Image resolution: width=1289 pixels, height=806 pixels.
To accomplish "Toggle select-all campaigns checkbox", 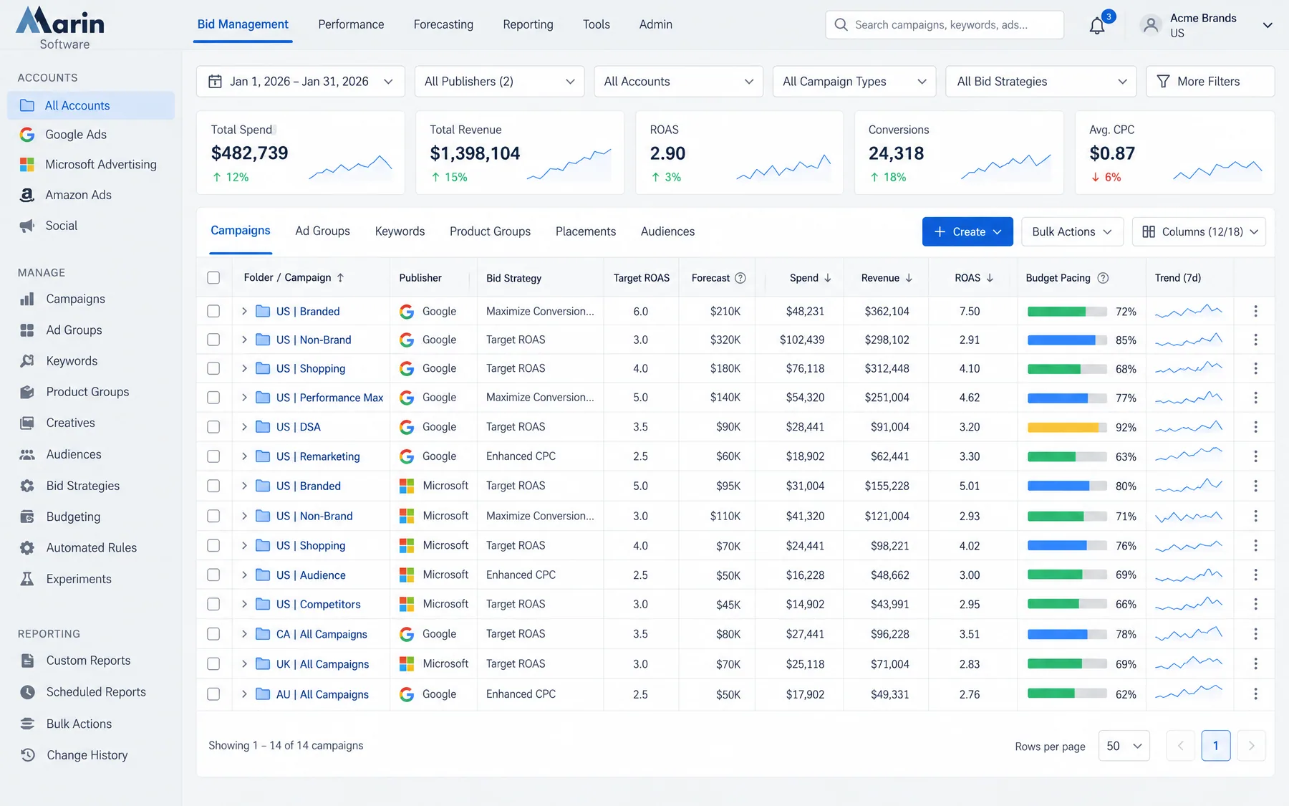I will tap(213, 278).
